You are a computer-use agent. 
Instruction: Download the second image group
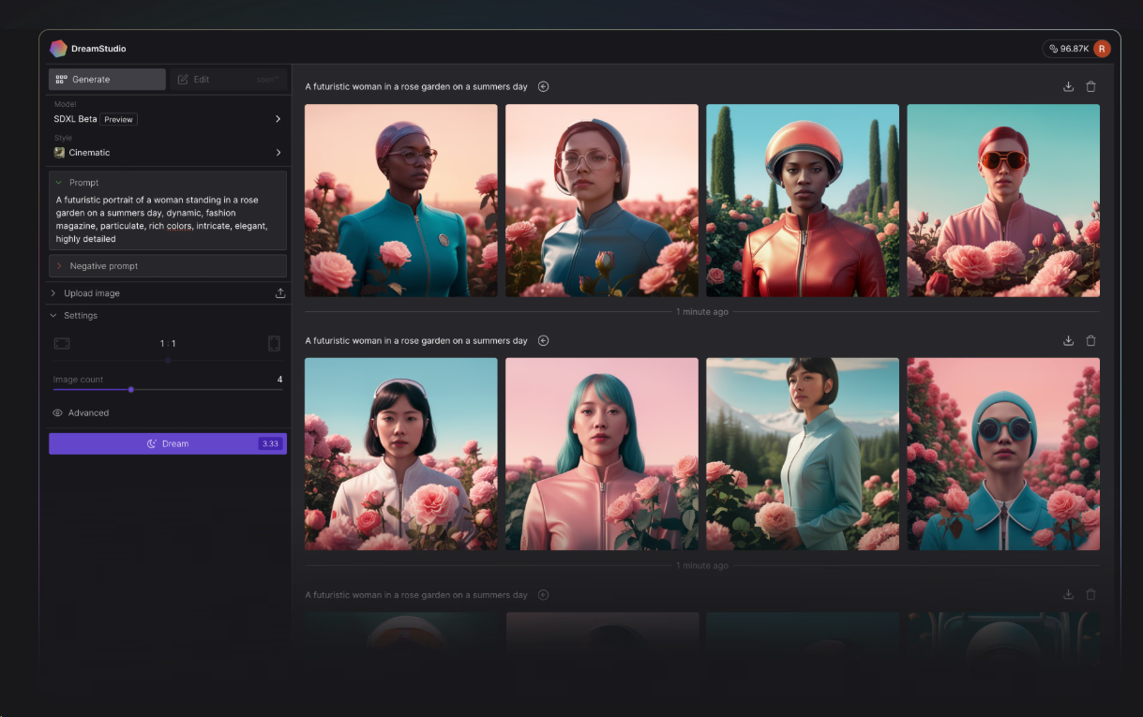coord(1068,340)
